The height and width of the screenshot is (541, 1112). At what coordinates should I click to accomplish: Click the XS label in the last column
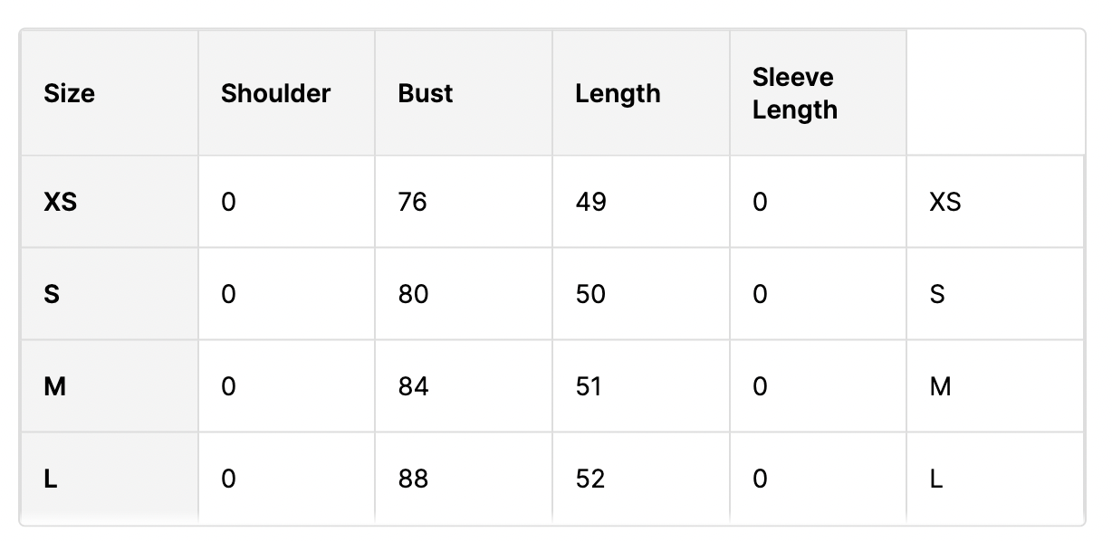click(x=944, y=202)
